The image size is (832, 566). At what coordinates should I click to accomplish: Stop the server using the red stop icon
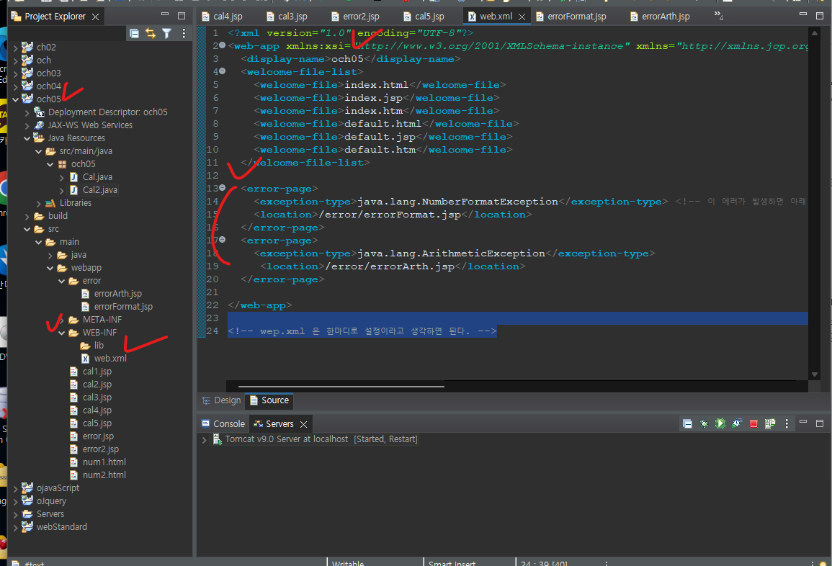click(x=753, y=424)
